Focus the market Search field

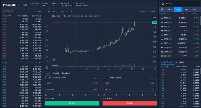click(180, 4)
